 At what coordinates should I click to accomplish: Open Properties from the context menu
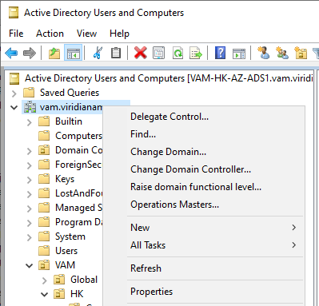151,292
